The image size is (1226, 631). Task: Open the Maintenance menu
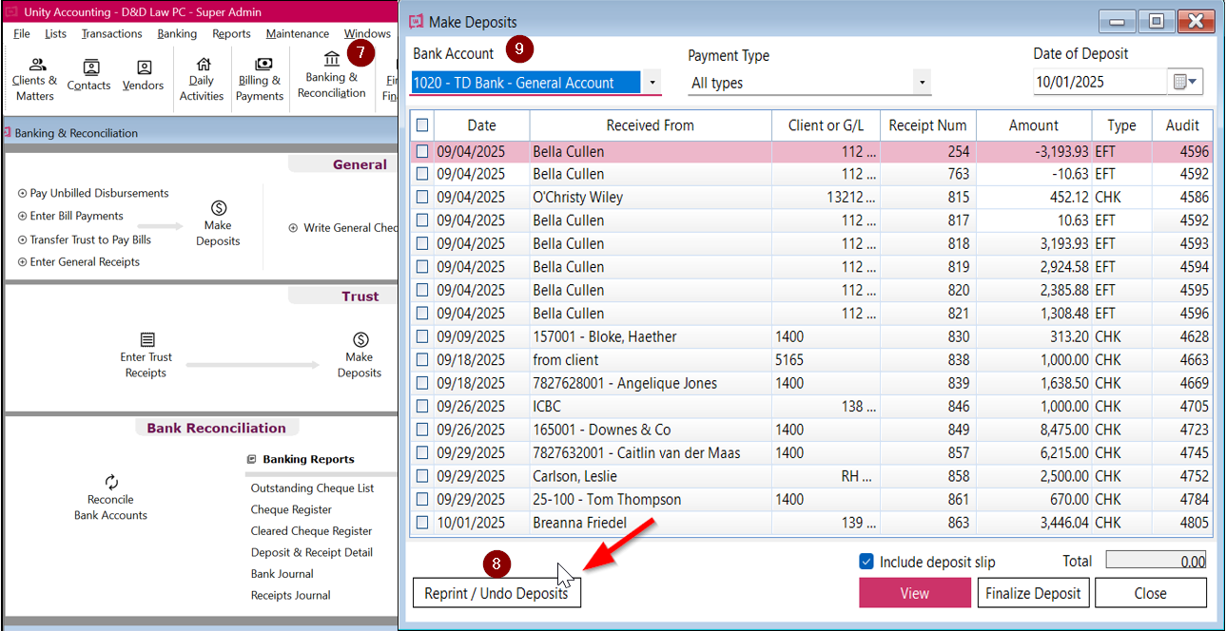(x=297, y=34)
